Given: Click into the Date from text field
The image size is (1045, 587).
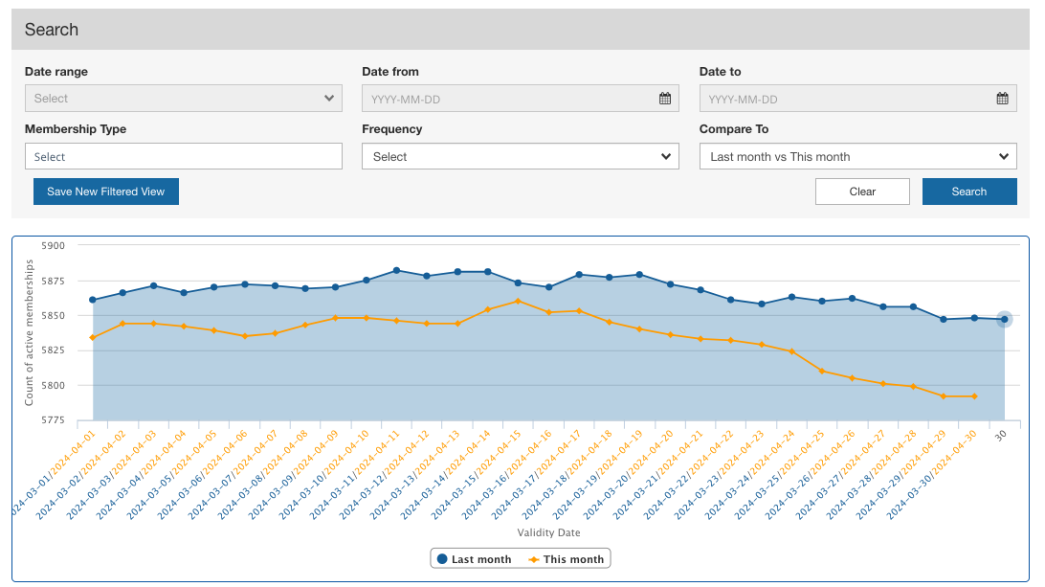Looking at the screenshot, I should click(x=521, y=98).
